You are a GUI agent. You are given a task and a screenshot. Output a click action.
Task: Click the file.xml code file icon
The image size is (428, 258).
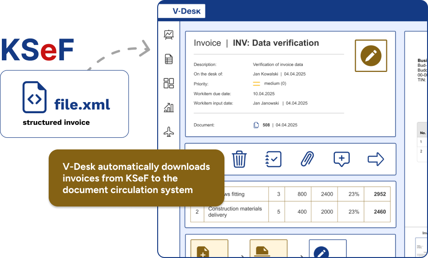[34, 97]
